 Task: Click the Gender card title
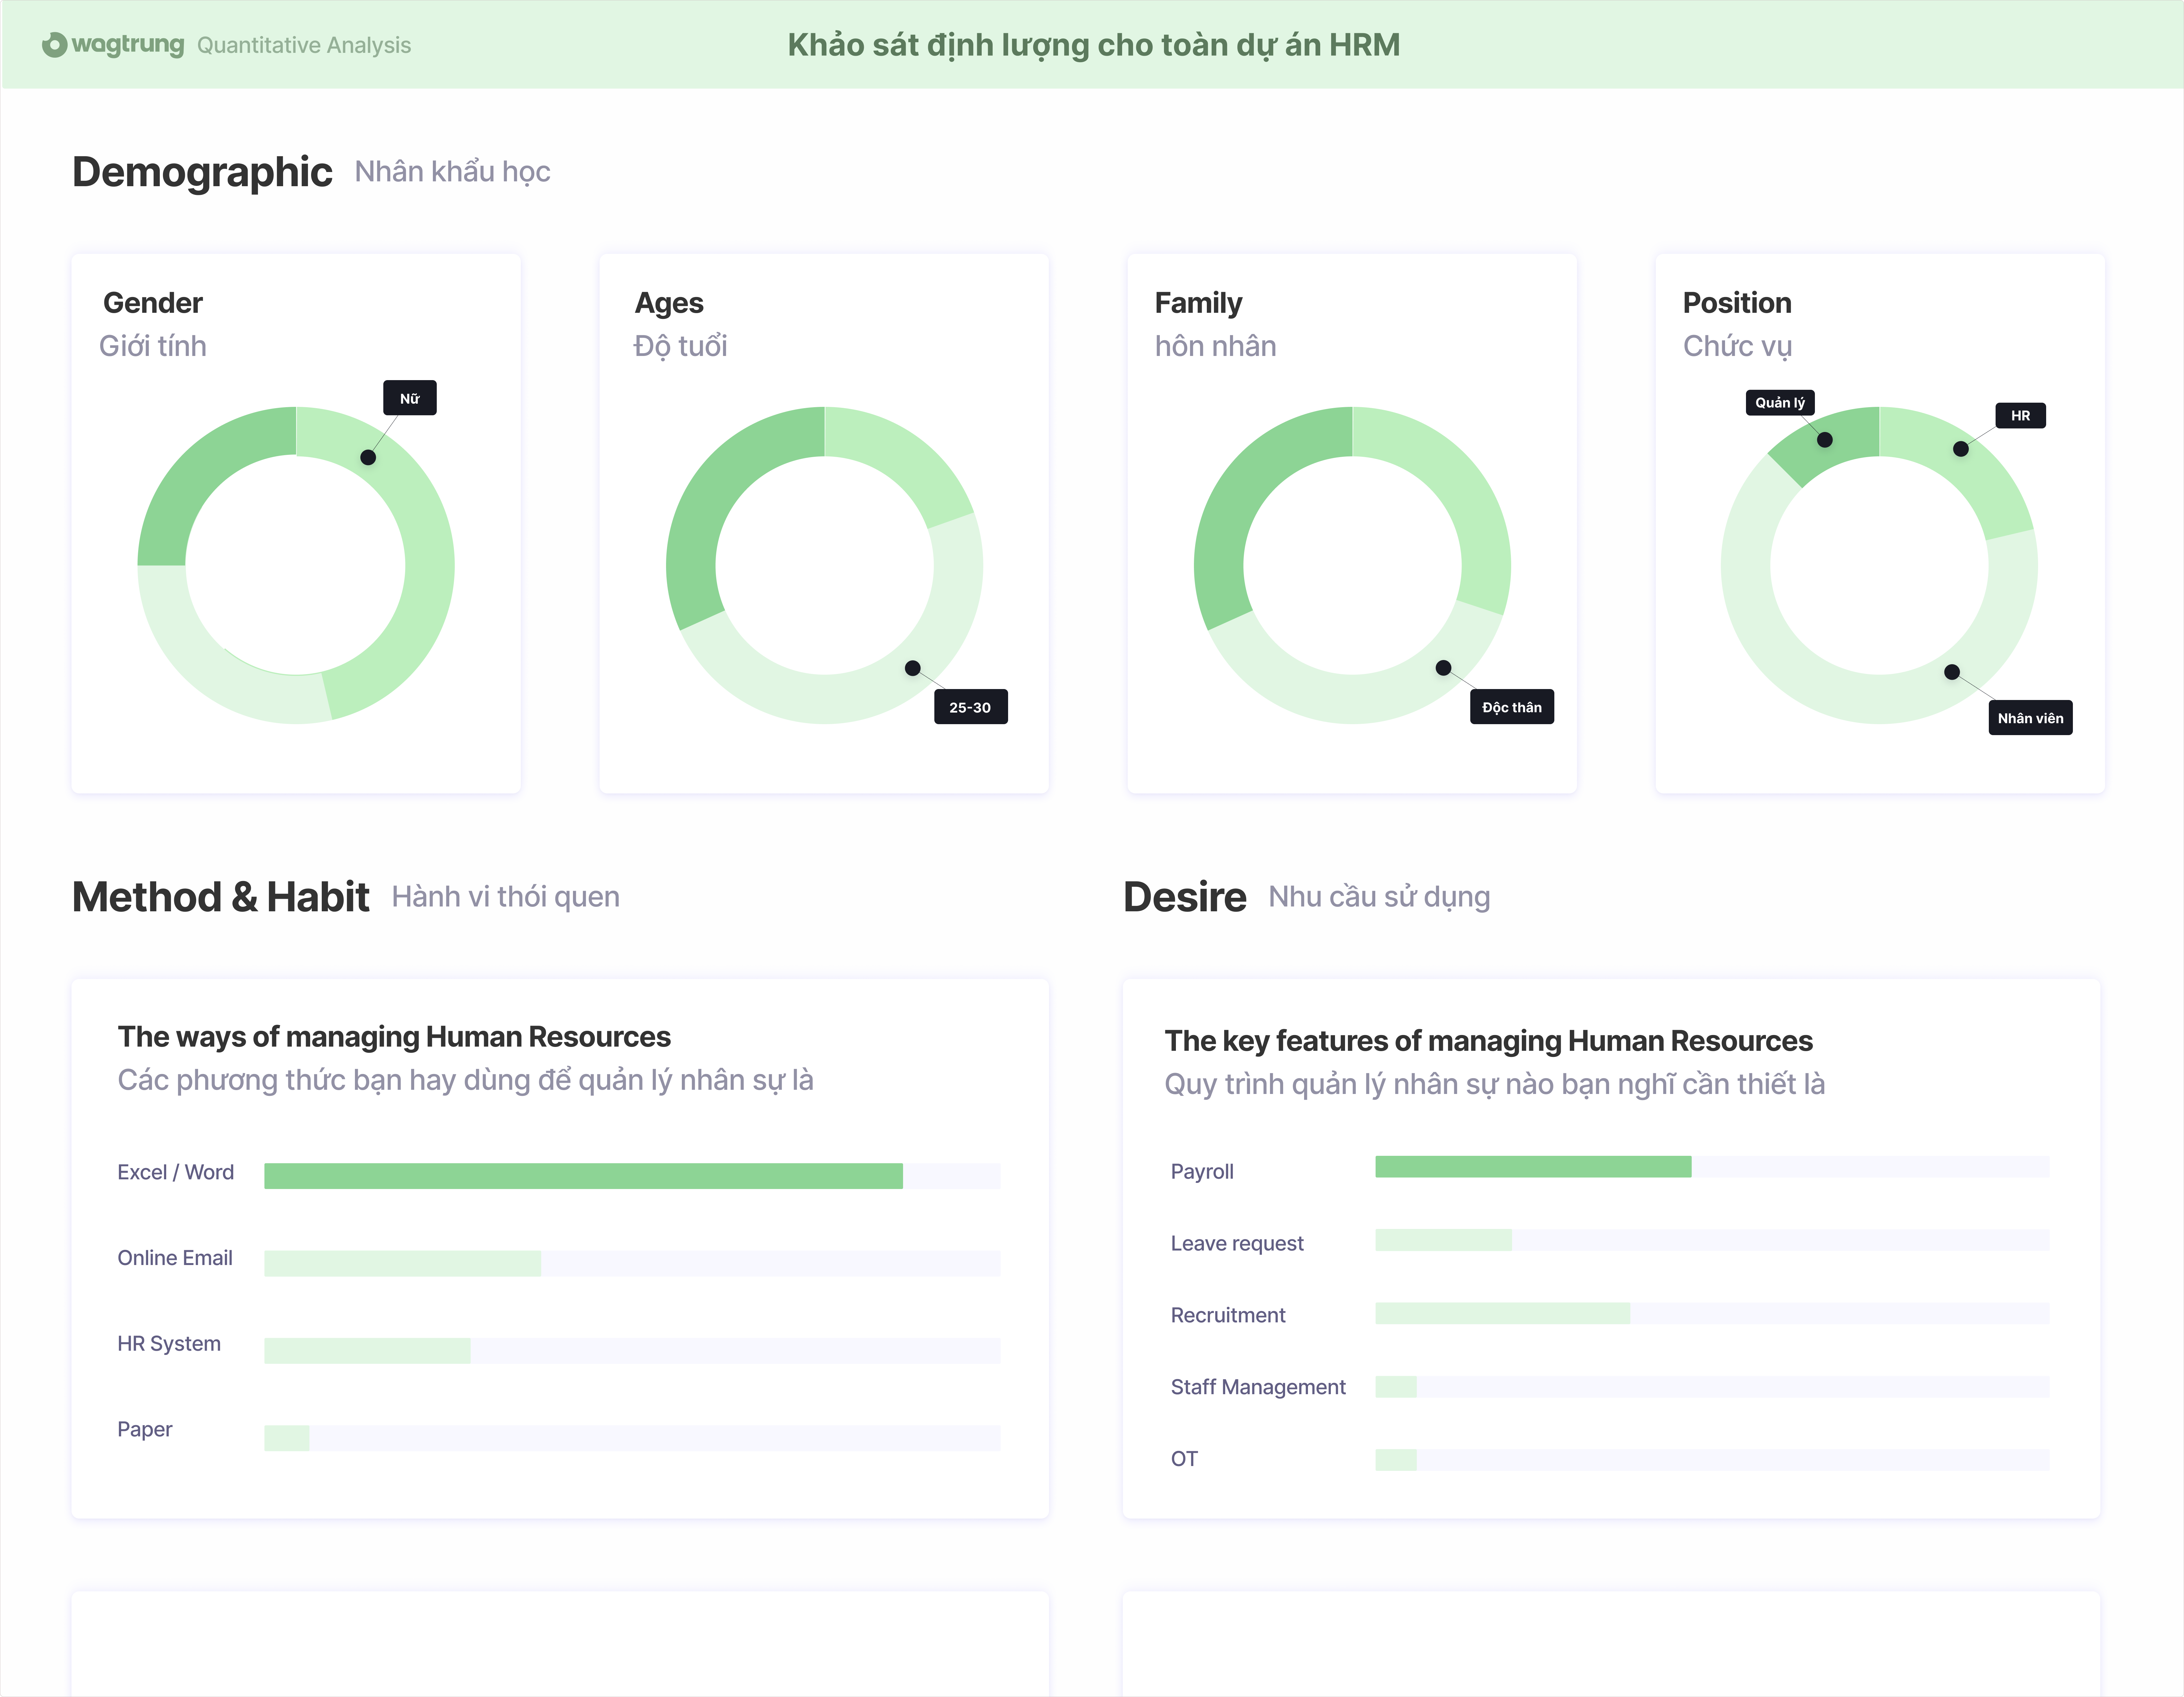(153, 303)
